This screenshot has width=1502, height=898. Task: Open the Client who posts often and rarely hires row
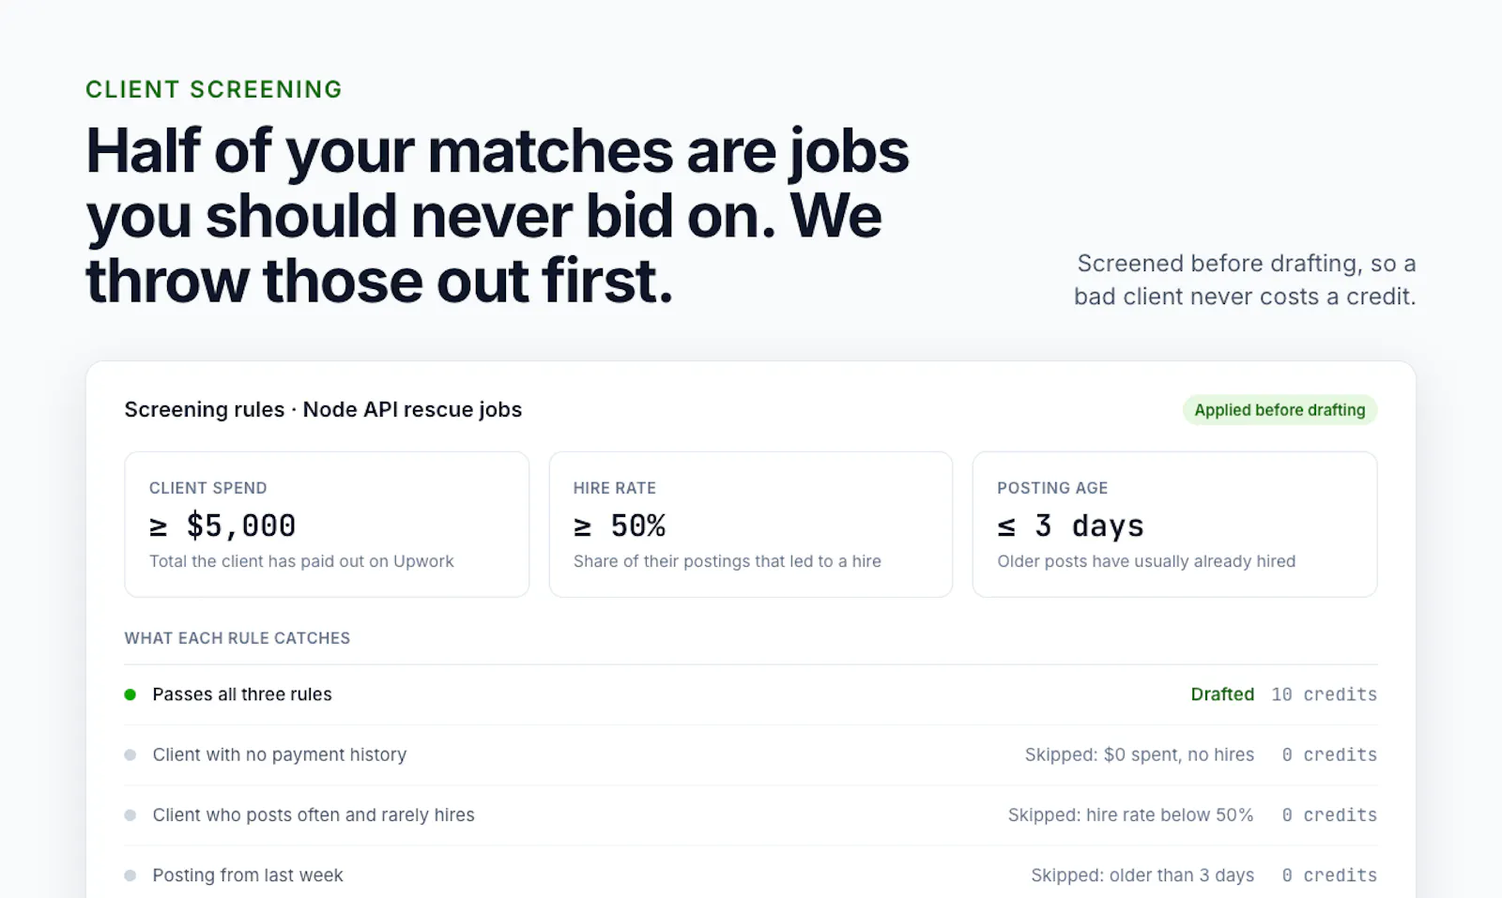tap(751, 815)
